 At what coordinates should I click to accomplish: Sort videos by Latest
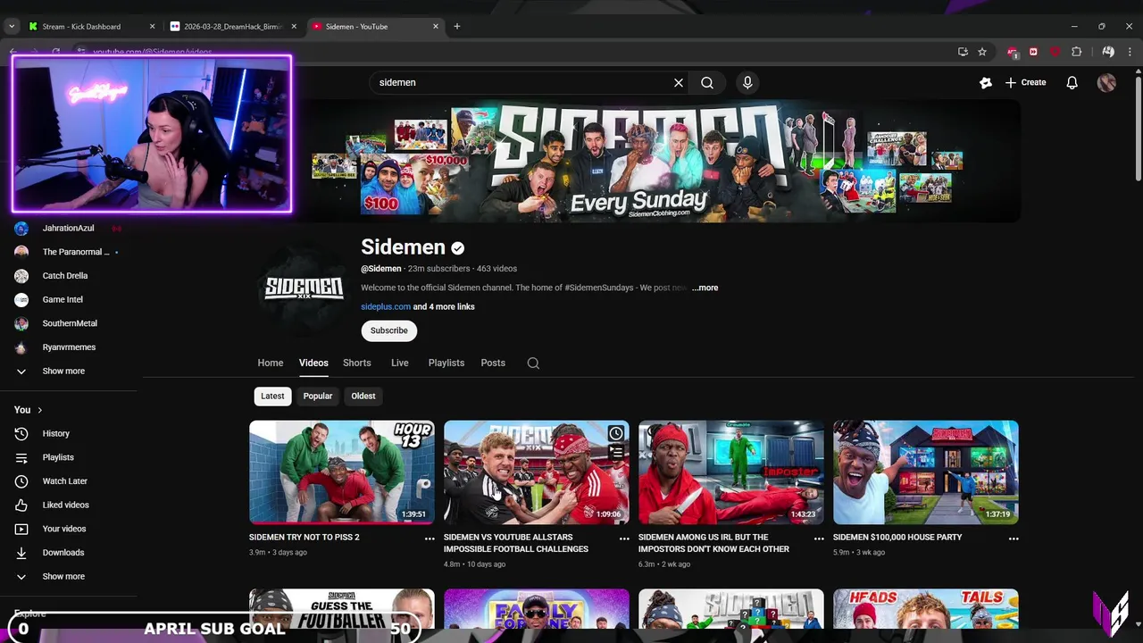[272, 396]
